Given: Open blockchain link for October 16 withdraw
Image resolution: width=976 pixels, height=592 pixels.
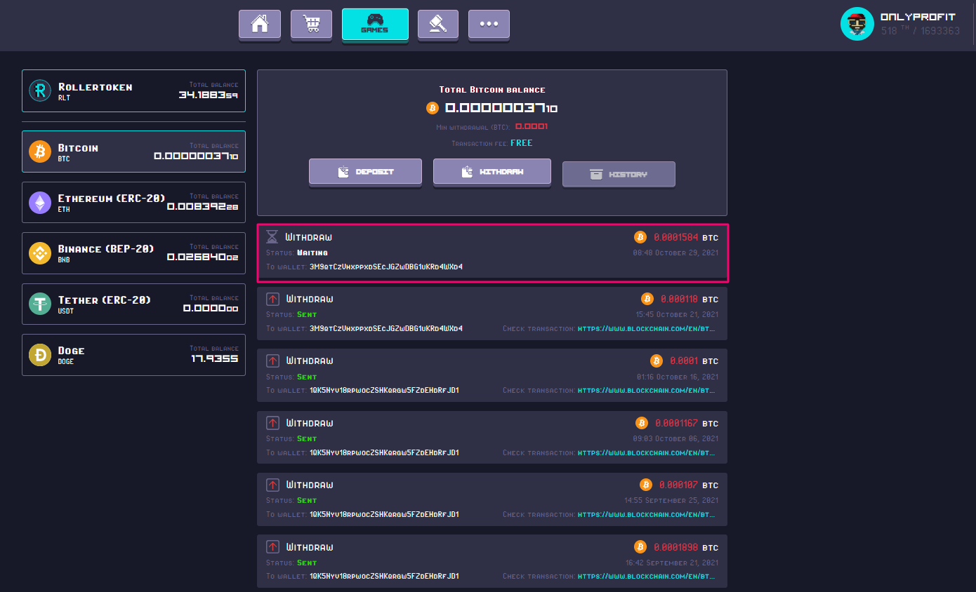Looking at the screenshot, I should tap(647, 390).
